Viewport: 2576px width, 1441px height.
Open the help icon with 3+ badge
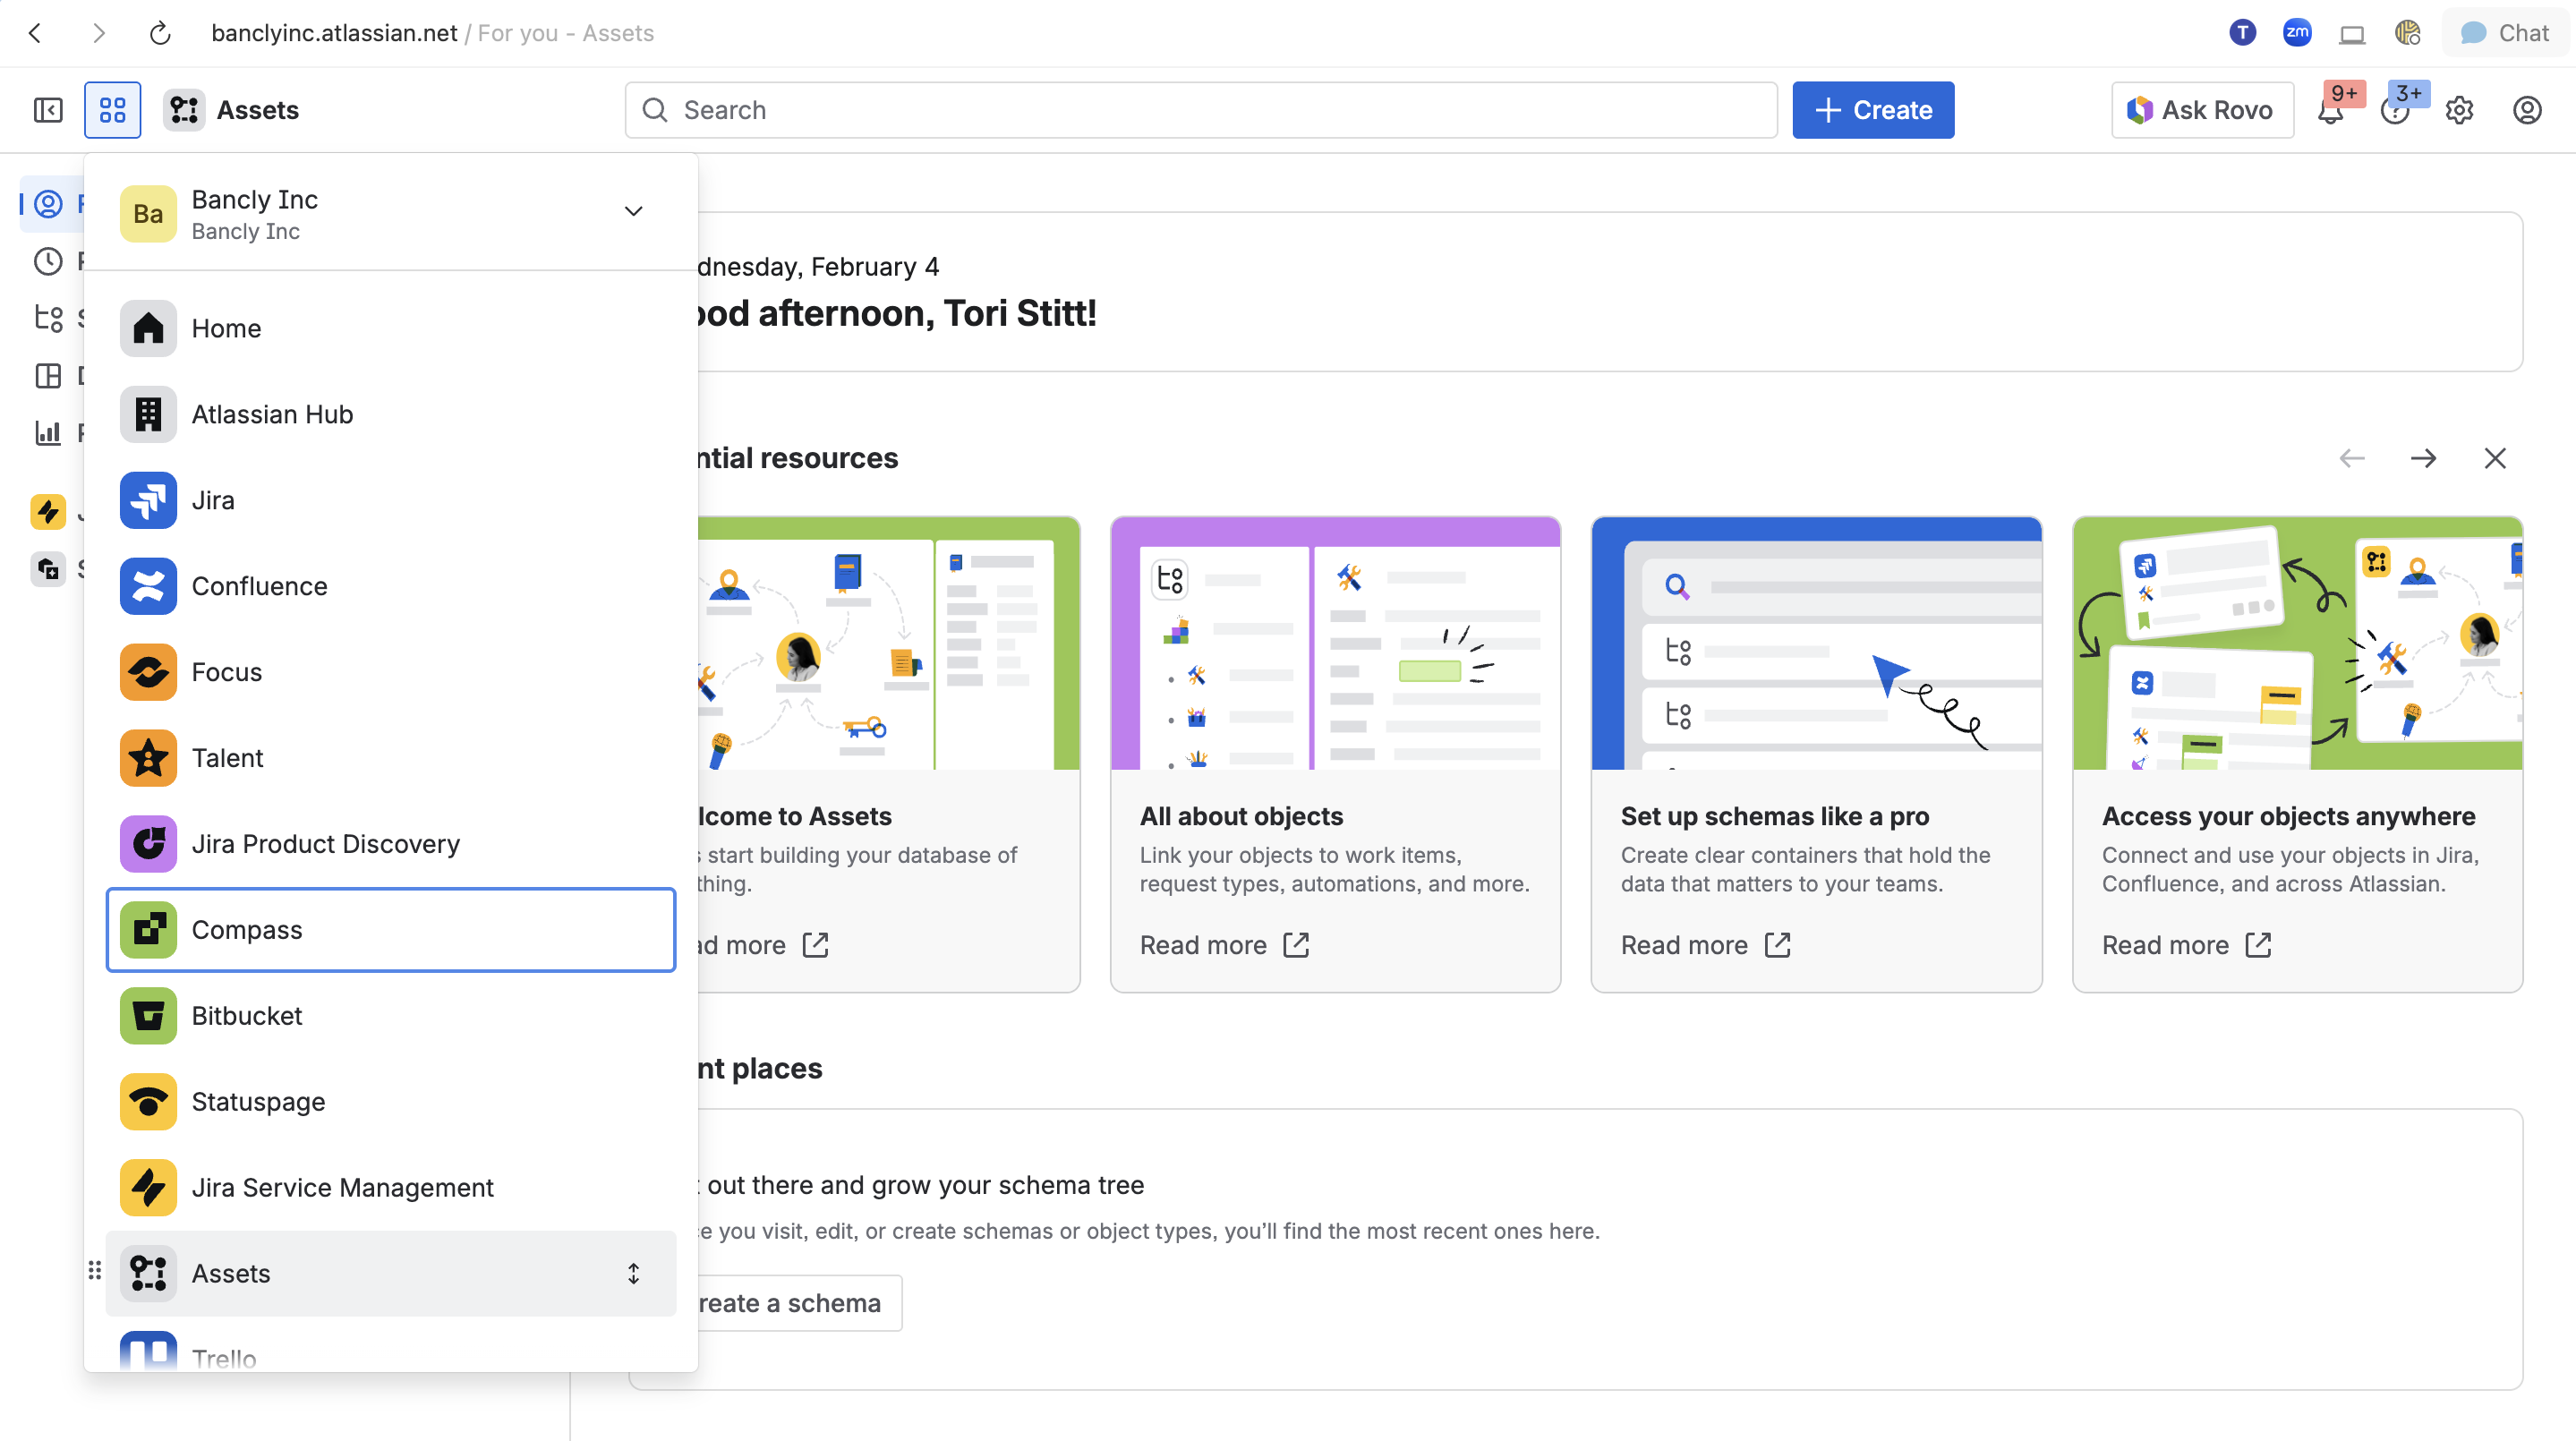click(2395, 111)
